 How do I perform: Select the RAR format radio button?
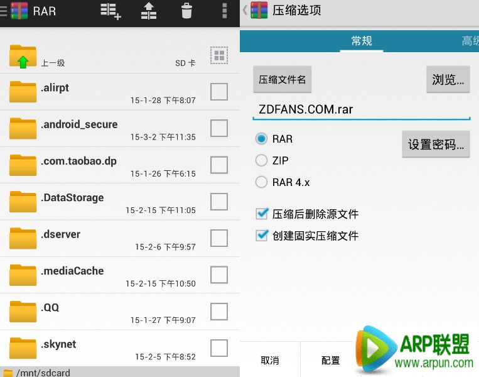(261, 138)
